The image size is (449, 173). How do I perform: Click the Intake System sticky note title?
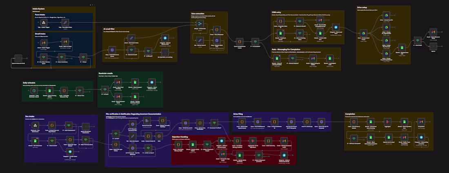click(38, 9)
